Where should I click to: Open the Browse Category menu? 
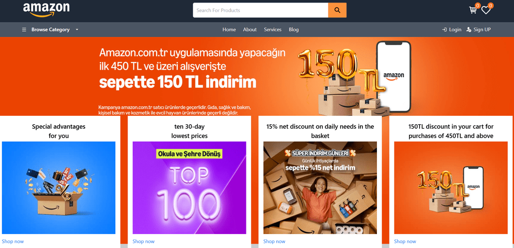(51, 30)
